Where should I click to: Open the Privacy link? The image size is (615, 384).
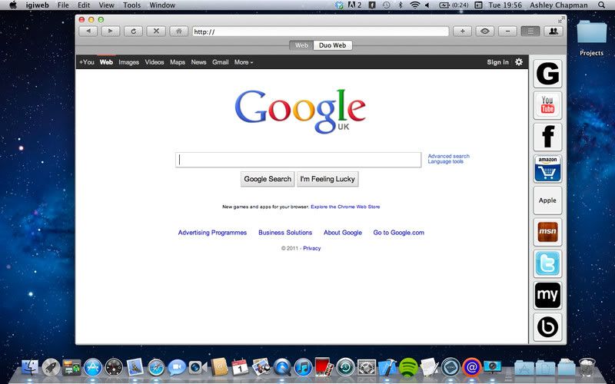[x=312, y=248]
